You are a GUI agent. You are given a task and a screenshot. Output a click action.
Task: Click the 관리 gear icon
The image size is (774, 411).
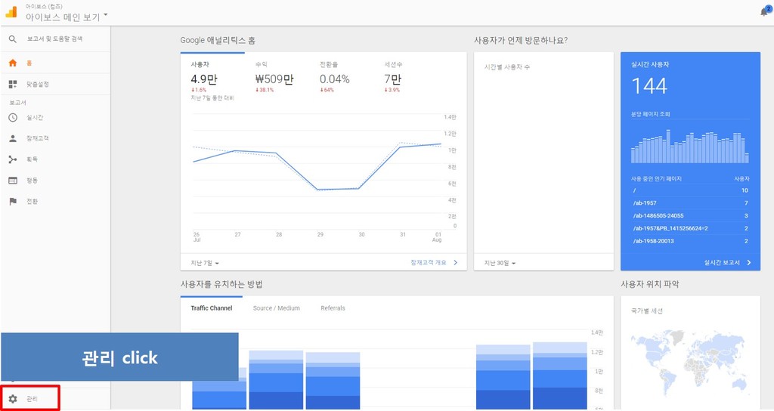click(13, 399)
